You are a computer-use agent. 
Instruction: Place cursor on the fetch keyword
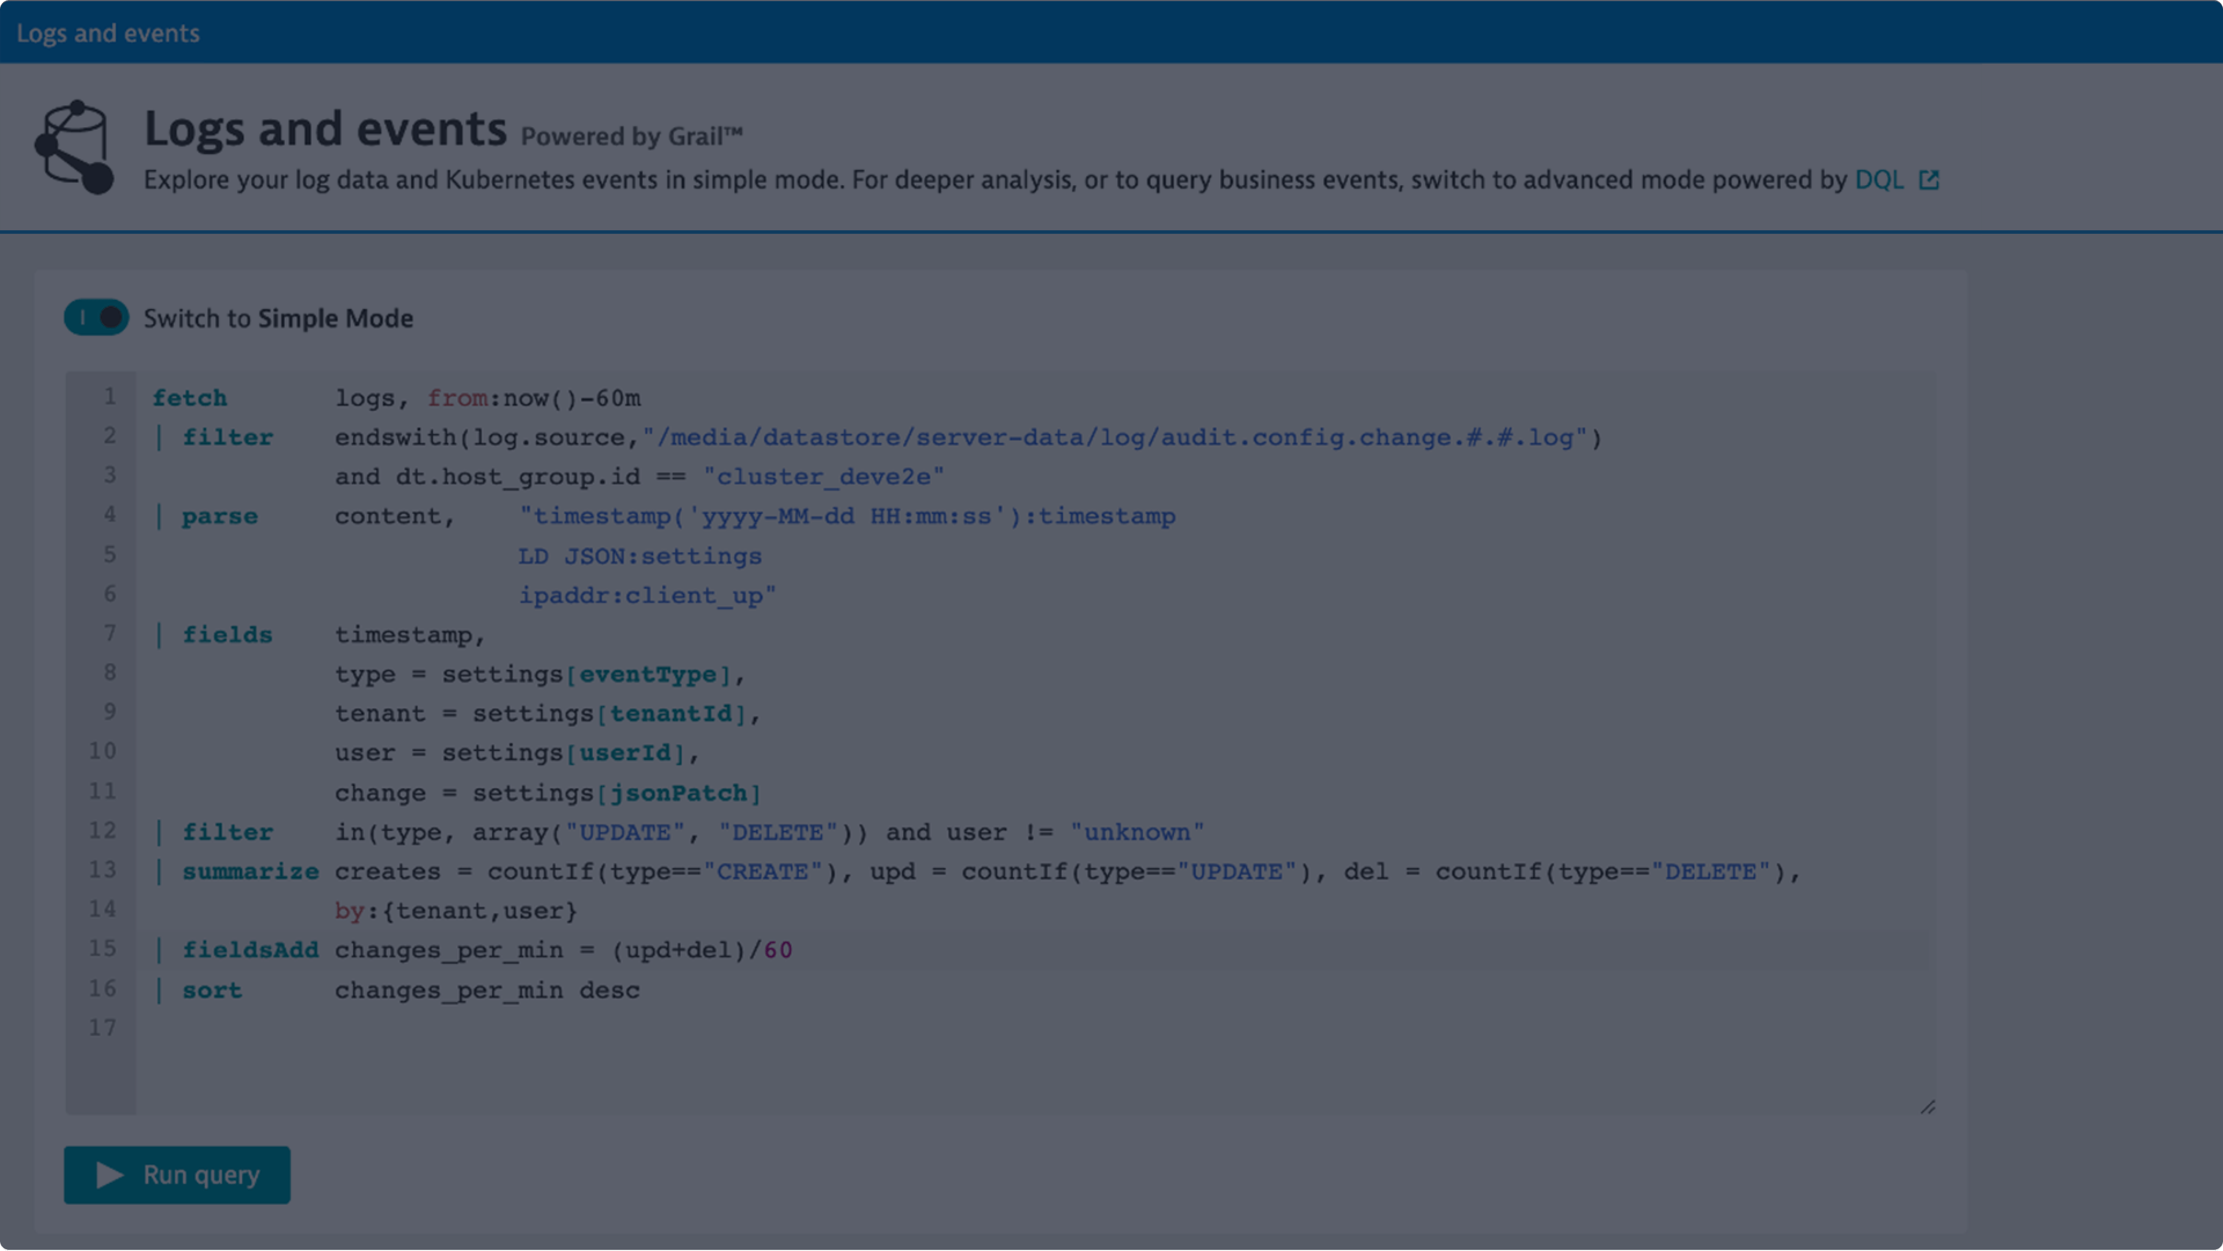(x=190, y=397)
